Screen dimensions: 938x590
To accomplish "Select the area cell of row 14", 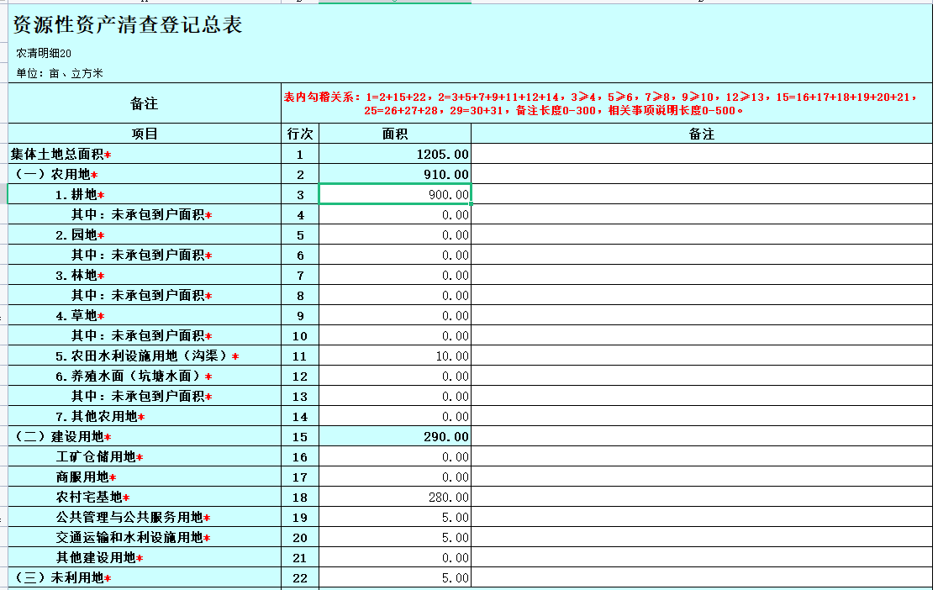I will pyautogui.click(x=395, y=416).
